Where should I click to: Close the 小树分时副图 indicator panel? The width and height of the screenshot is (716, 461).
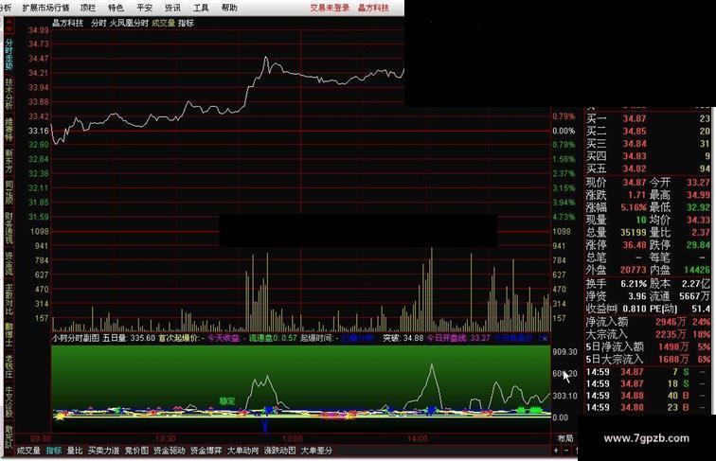click(545, 338)
